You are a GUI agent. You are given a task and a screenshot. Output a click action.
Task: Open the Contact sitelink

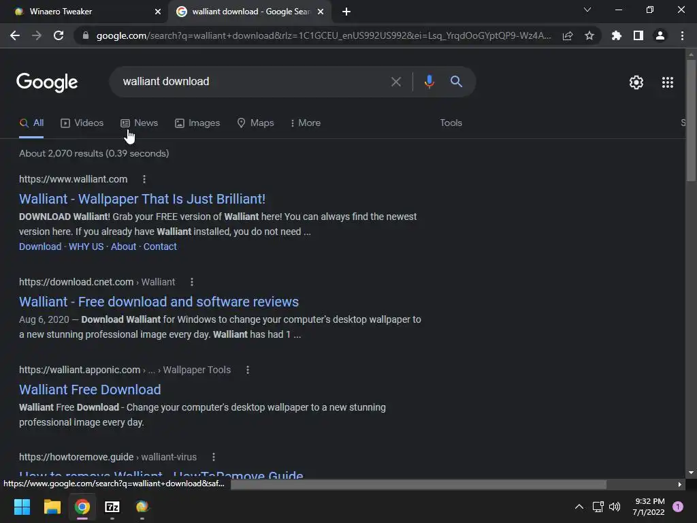(x=160, y=247)
